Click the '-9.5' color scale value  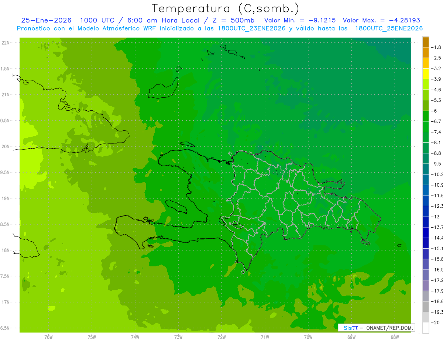[x=436, y=164]
